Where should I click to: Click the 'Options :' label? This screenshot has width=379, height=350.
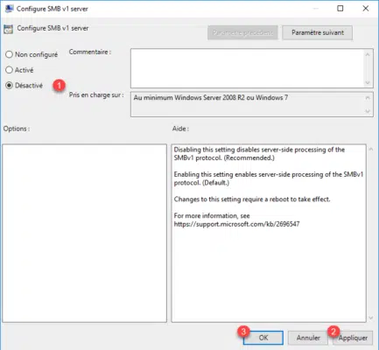17,129
